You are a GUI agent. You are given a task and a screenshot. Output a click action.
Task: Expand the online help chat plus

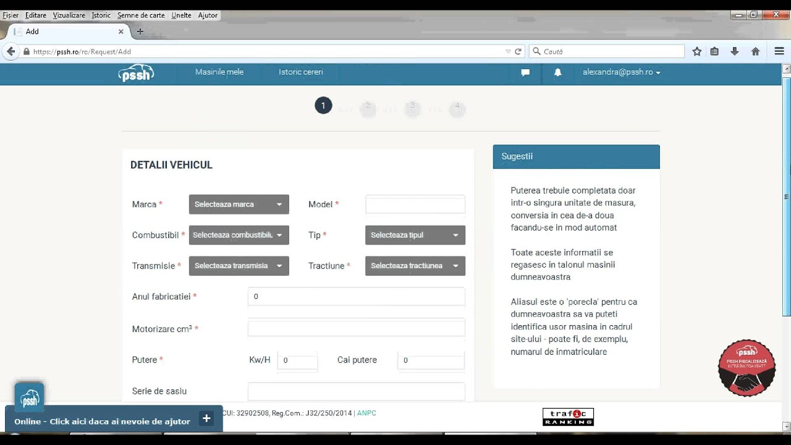pos(206,418)
